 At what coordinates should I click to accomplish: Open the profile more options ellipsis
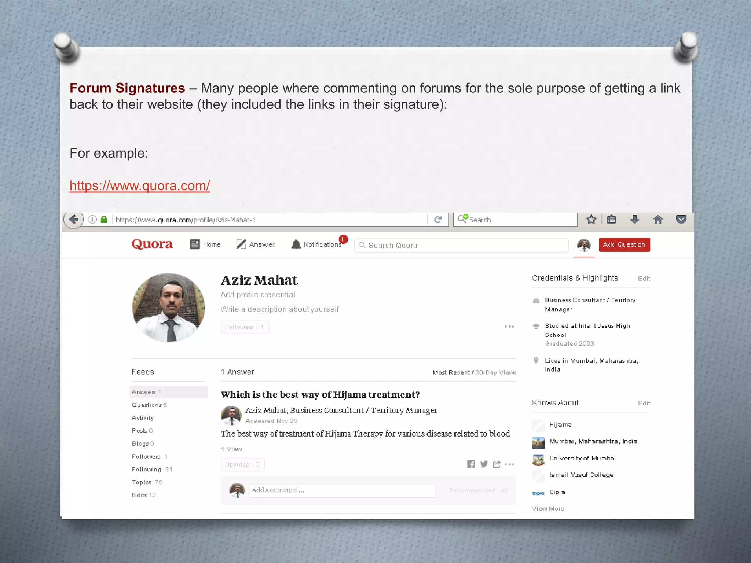click(x=509, y=327)
